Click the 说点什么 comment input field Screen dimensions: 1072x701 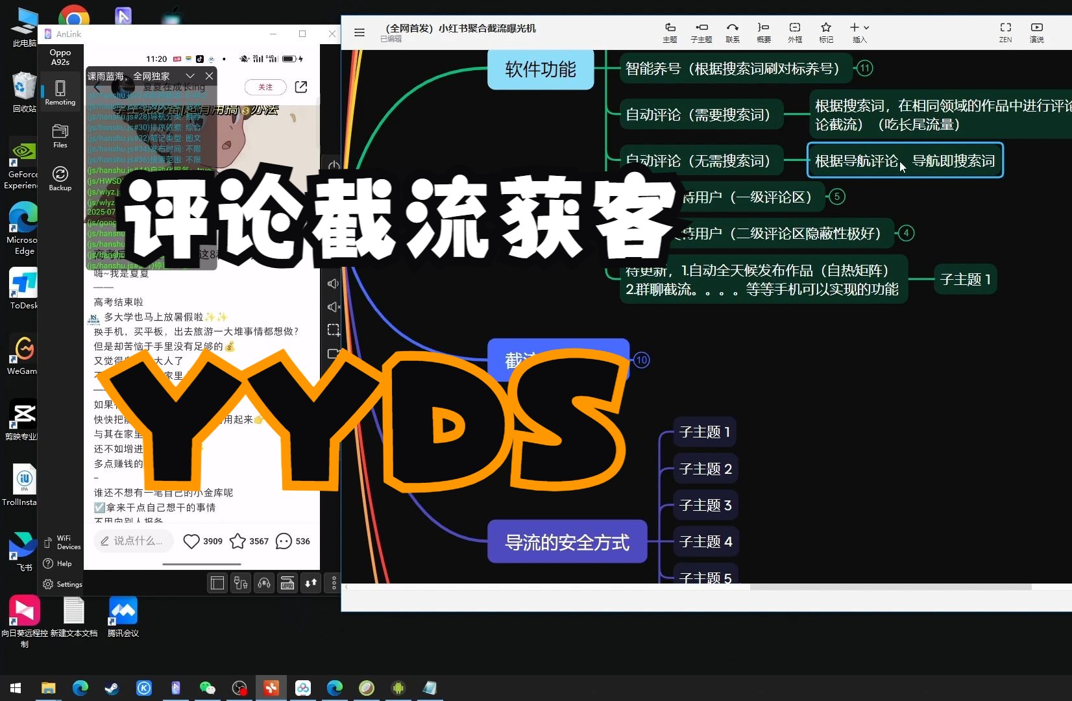(134, 541)
